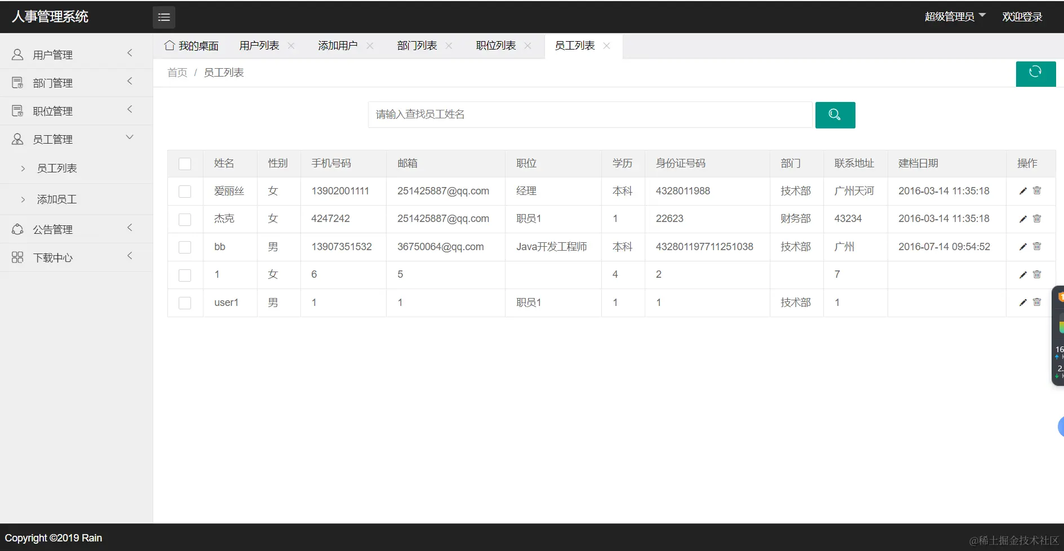Switch to the 用户列表 tab
The image size is (1064, 551).
coord(259,46)
